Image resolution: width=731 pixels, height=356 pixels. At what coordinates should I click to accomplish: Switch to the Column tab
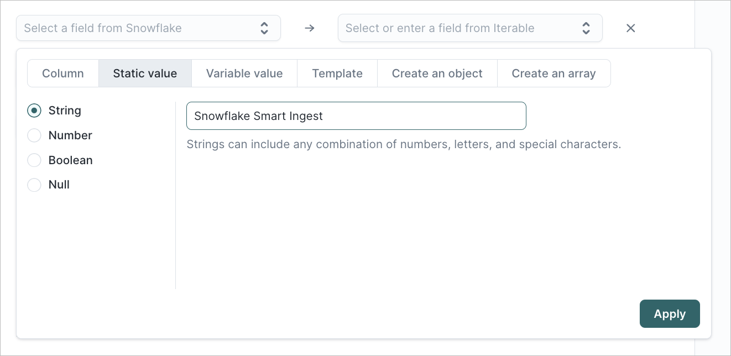[x=63, y=74]
